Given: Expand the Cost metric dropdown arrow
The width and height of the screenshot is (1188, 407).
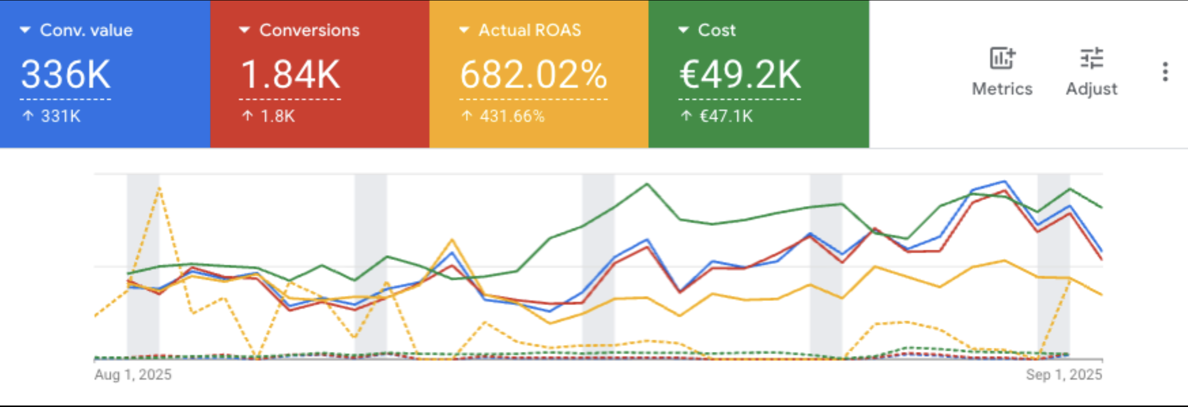Looking at the screenshot, I should pos(683,30).
